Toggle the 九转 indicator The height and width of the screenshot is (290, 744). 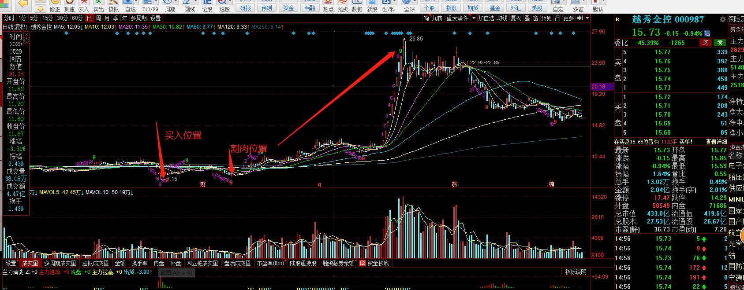(x=437, y=18)
